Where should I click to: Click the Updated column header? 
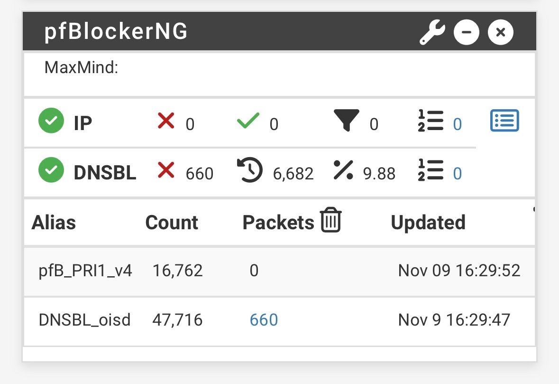pyautogui.click(x=428, y=223)
